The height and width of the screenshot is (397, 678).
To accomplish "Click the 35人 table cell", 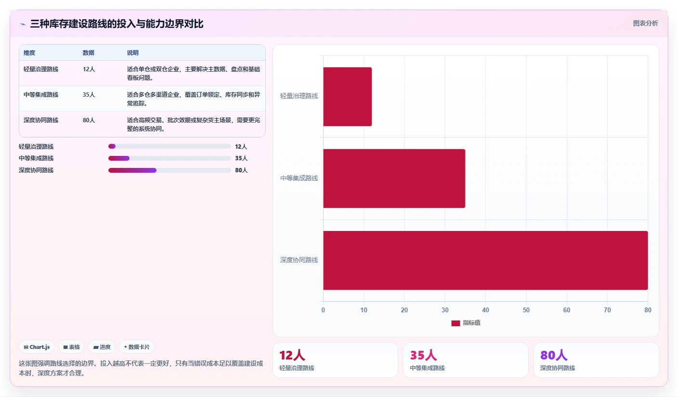I will coord(89,95).
